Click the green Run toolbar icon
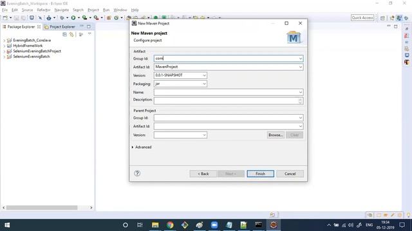The width and height of the screenshot is (412, 231). (x=73, y=18)
